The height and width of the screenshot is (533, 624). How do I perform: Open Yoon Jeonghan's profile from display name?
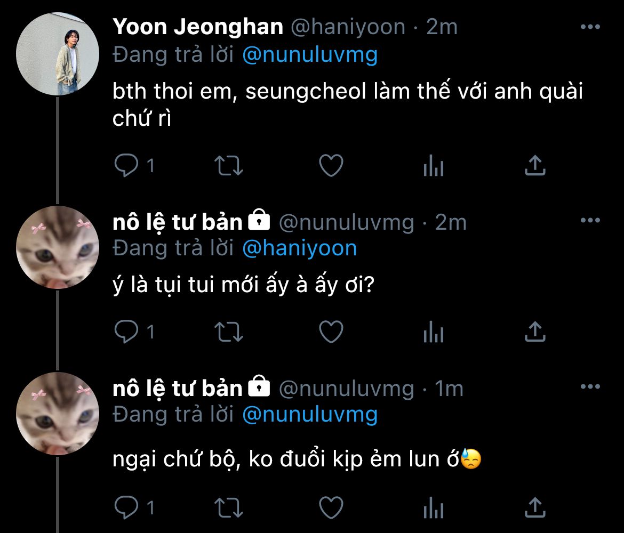[198, 27]
